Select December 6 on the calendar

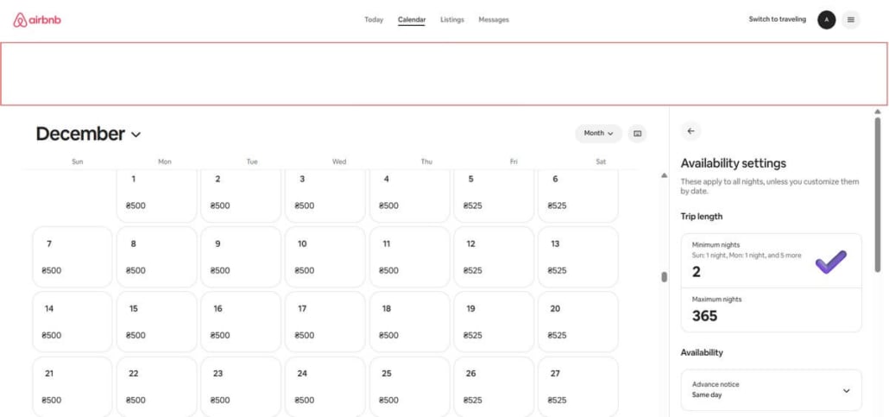click(x=578, y=195)
